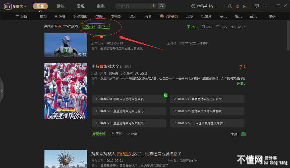
Task: Open the skin shirt icon
Action: tap(264, 6)
